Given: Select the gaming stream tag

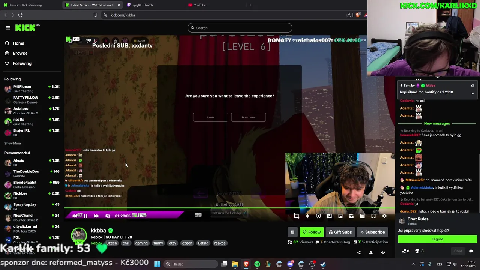Looking at the screenshot, I should tap(141, 243).
